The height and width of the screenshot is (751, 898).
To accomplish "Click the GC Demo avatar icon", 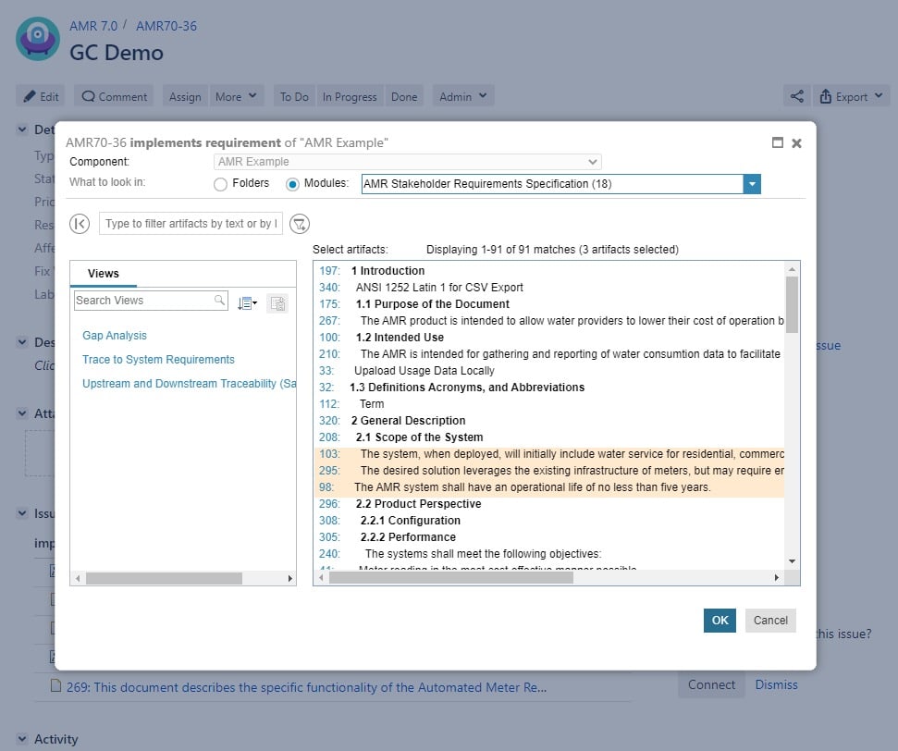I will point(38,38).
